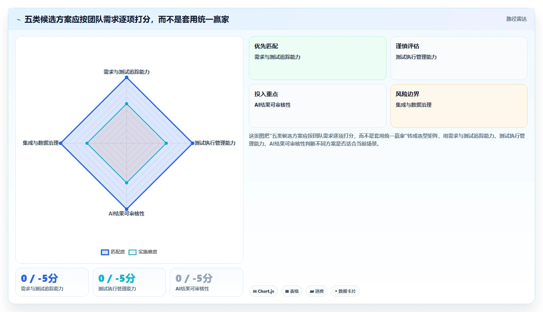Click the 路径雷达 label in header
The image size is (543, 312).
516,19
